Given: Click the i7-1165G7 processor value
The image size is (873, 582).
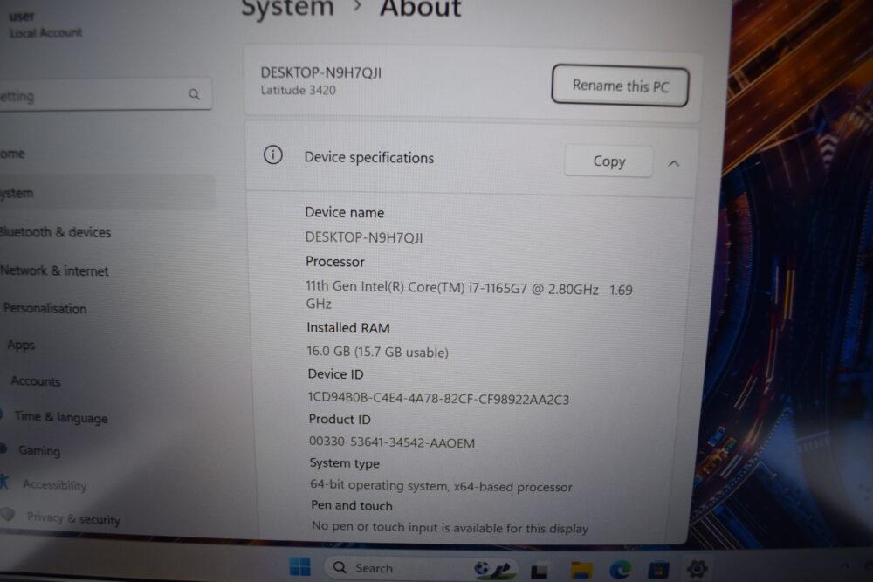Looking at the screenshot, I should [468, 295].
